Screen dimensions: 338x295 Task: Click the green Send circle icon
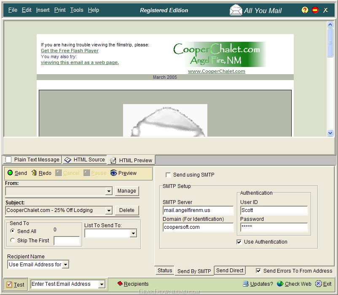(10, 173)
